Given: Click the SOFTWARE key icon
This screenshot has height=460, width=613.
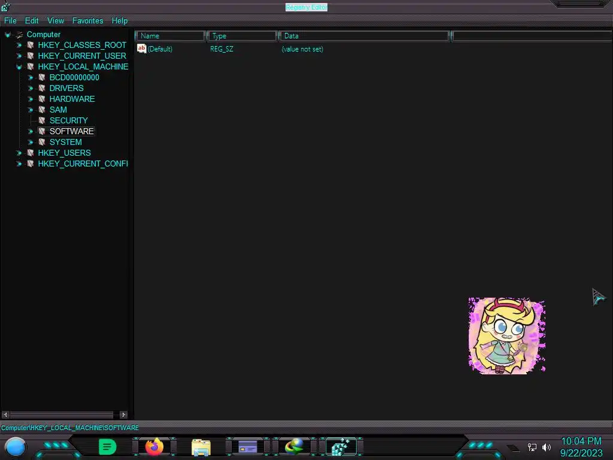Looking at the screenshot, I should tap(42, 131).
